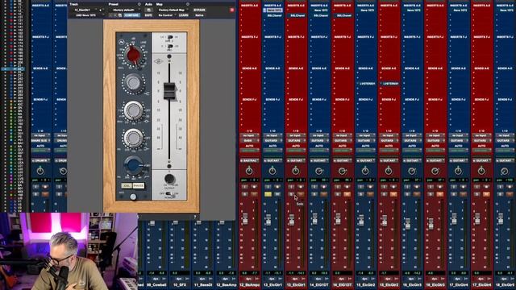Viewport: 516px width, 290px height.
Task: Adjust the low frequency EQ knob on Neve
Action: (133, 138)
